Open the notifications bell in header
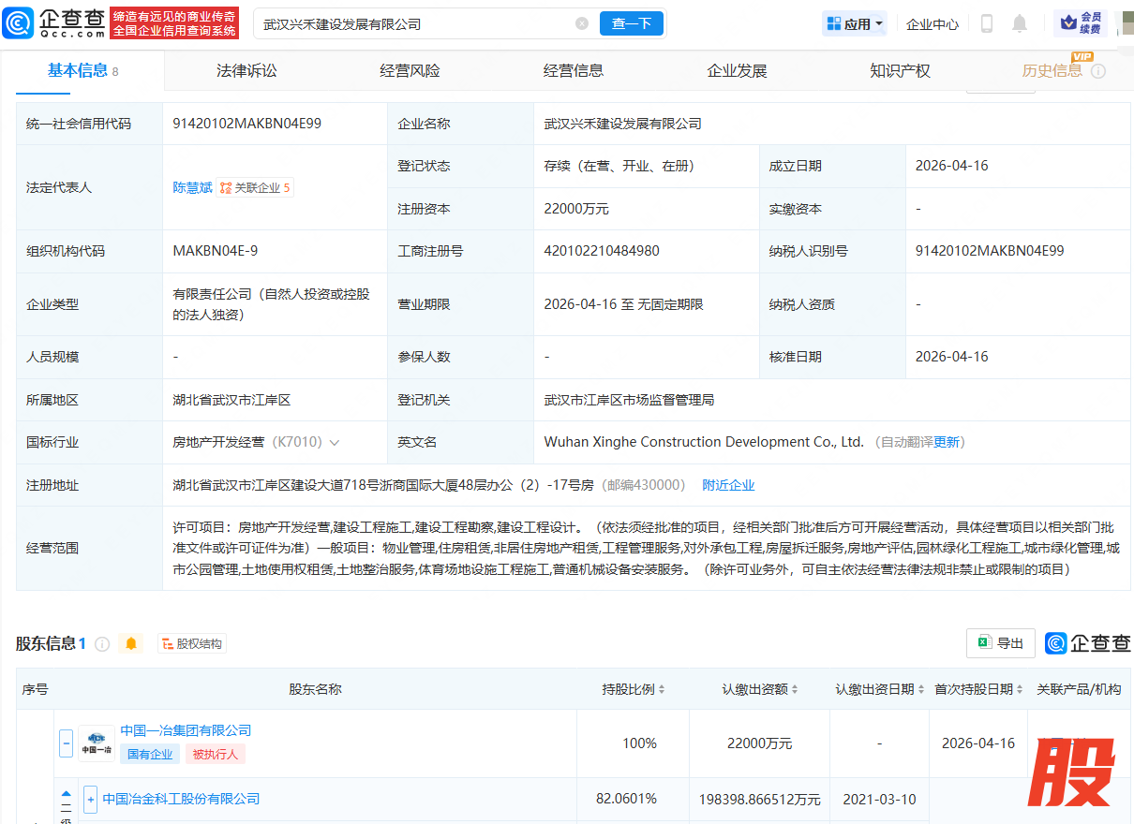Screen dimensions: 1134x824 (x=1020, y=23)
